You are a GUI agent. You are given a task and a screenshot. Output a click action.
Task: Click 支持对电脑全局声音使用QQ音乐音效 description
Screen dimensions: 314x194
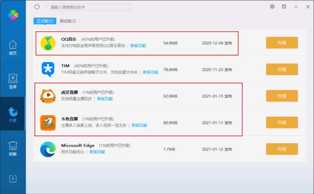tap(93, 46)
